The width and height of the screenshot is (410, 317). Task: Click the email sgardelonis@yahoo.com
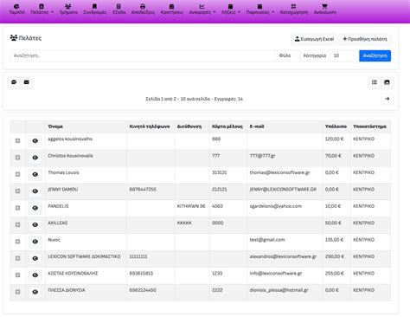(x=276, y=206)
